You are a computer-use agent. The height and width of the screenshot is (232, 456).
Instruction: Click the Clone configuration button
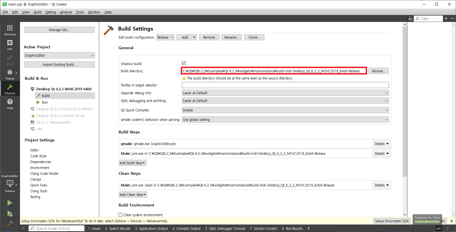pos(254,37)
